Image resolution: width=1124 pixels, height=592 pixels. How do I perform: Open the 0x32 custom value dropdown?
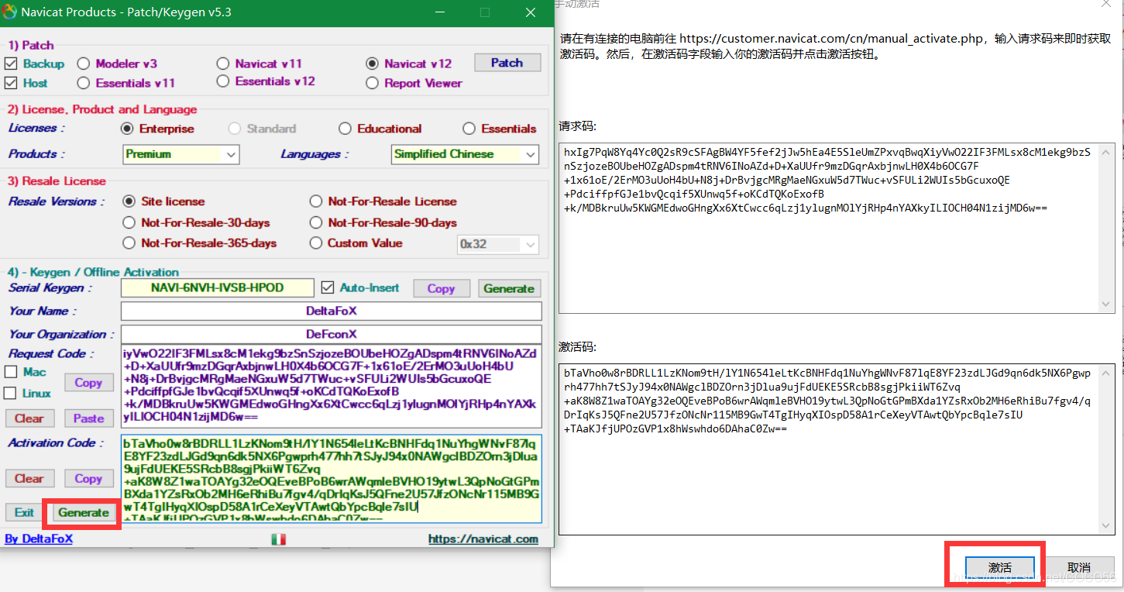[498, 244]
